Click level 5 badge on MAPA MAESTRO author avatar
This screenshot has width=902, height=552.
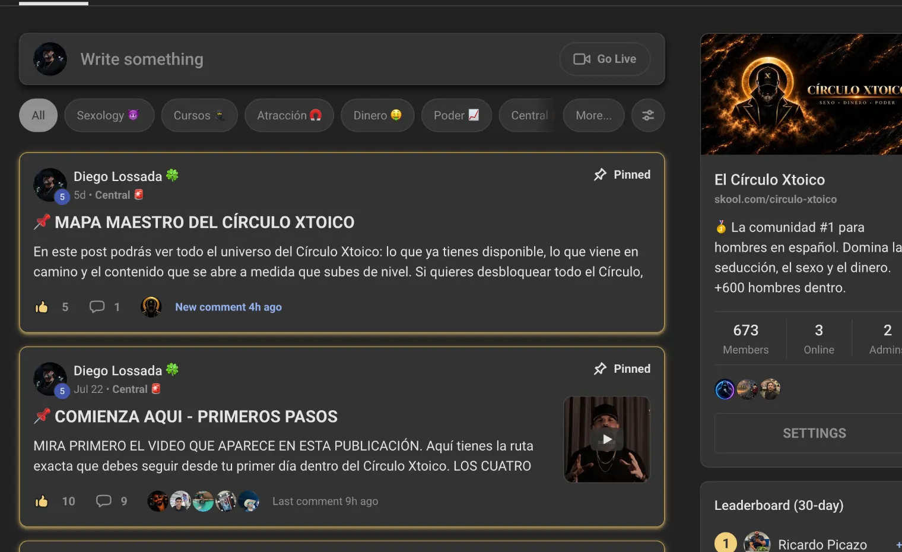tap(62, 197)
